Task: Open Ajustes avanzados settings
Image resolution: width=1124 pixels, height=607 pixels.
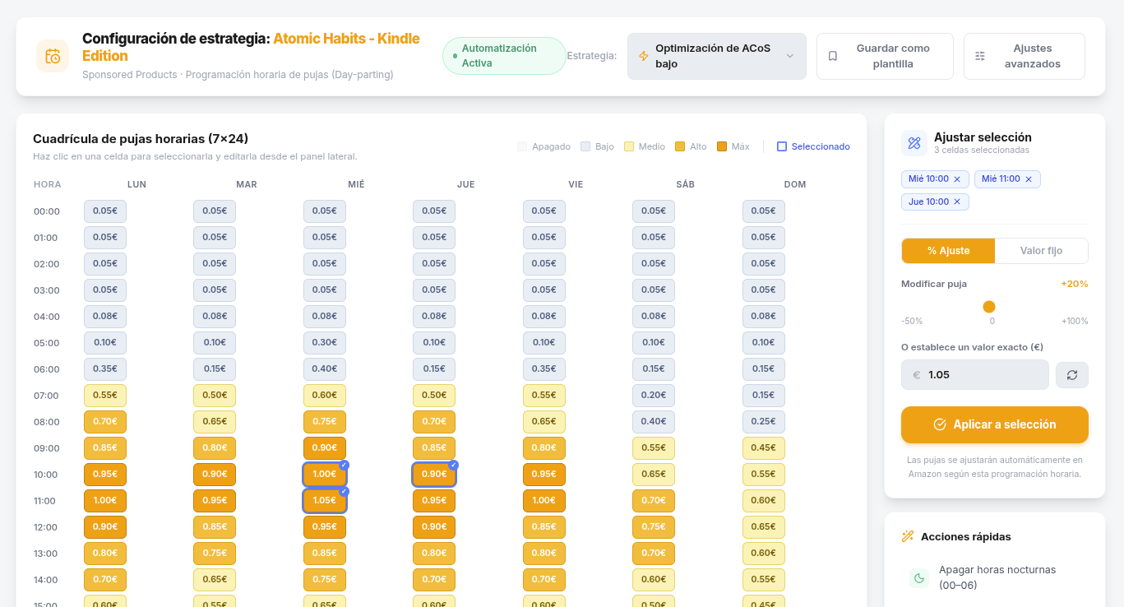Action: pos(1024,56)
